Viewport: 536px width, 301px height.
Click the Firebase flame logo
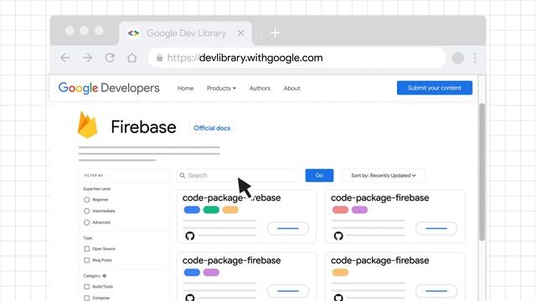[87, 125]
